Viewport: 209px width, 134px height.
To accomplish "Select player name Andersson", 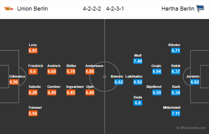I will pos(94,66).
